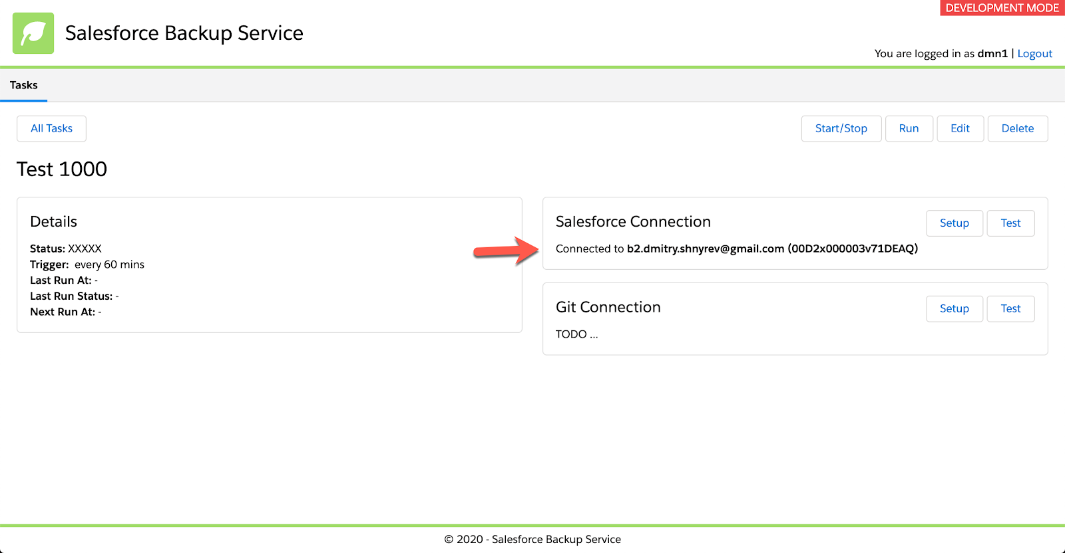
Task: Open the Tasks tab
Action: (24, 85)
